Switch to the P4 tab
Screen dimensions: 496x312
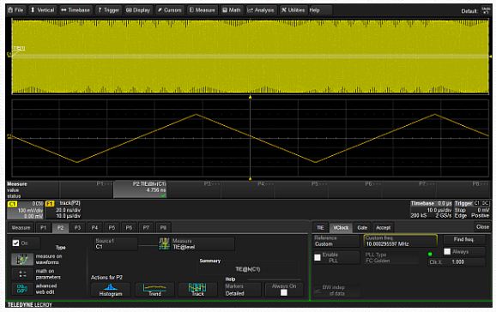click(94, 228)
